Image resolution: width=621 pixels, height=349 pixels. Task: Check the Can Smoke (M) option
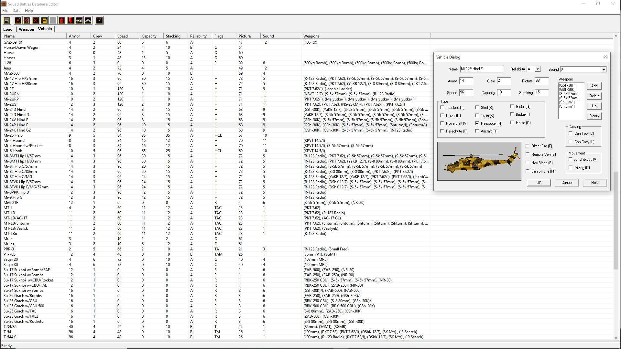coord(528,171)
